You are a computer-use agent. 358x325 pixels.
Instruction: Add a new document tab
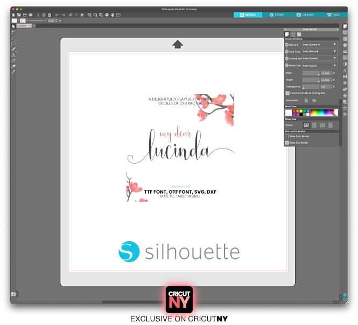pyautogui.click(x=34, y=26)
